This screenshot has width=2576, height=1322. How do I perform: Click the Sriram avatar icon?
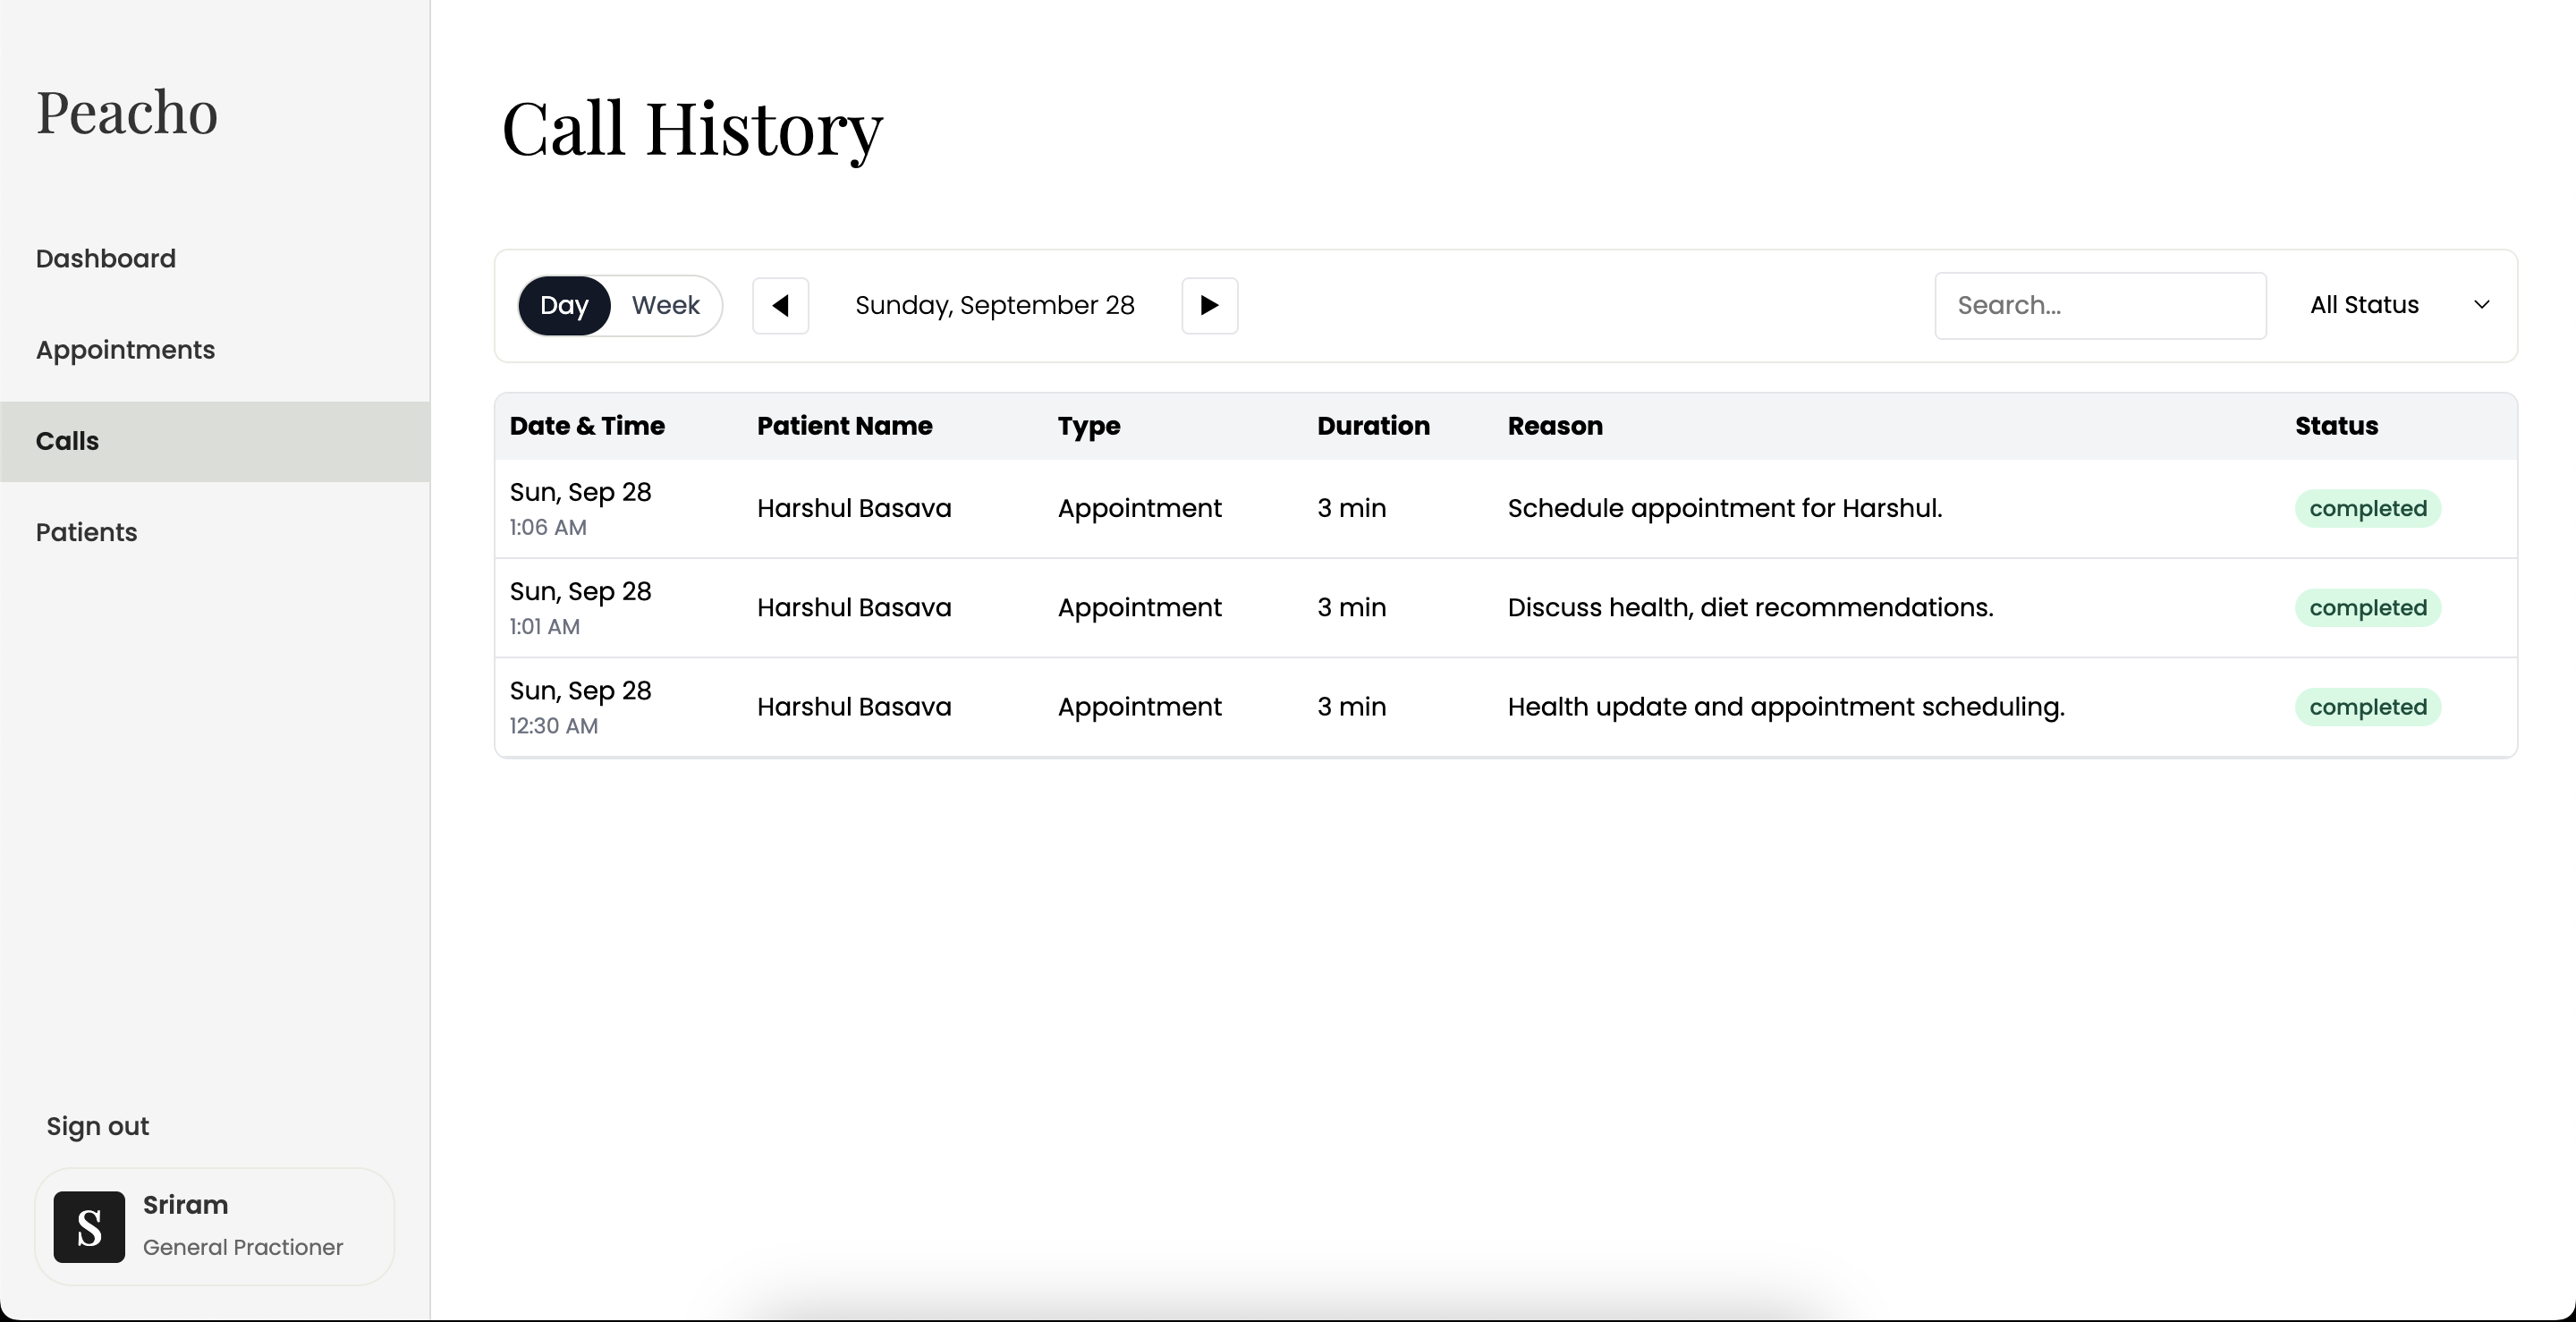tap(89, 1226)
